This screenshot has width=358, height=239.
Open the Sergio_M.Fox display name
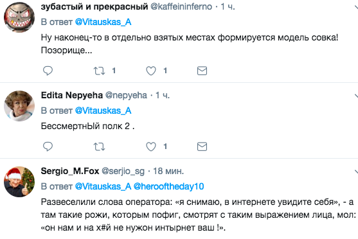pos(70,171)
